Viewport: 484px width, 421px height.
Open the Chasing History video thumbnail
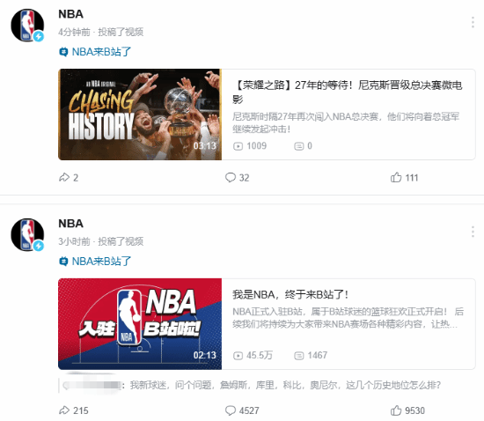[140, 114]
